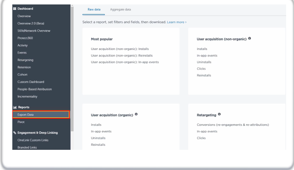
Task: Click sidebar vertical scrollbar
Action: click(72, 68)
